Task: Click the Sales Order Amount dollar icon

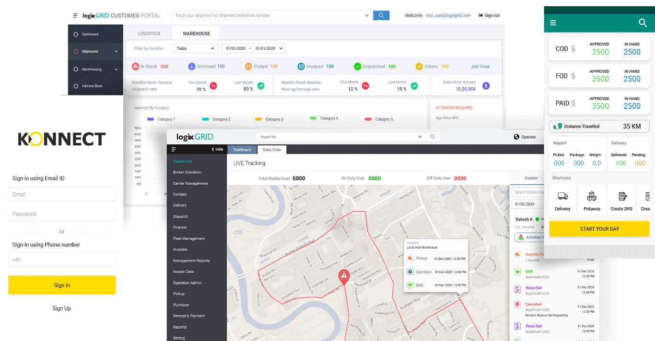Action: click(486, 86)
